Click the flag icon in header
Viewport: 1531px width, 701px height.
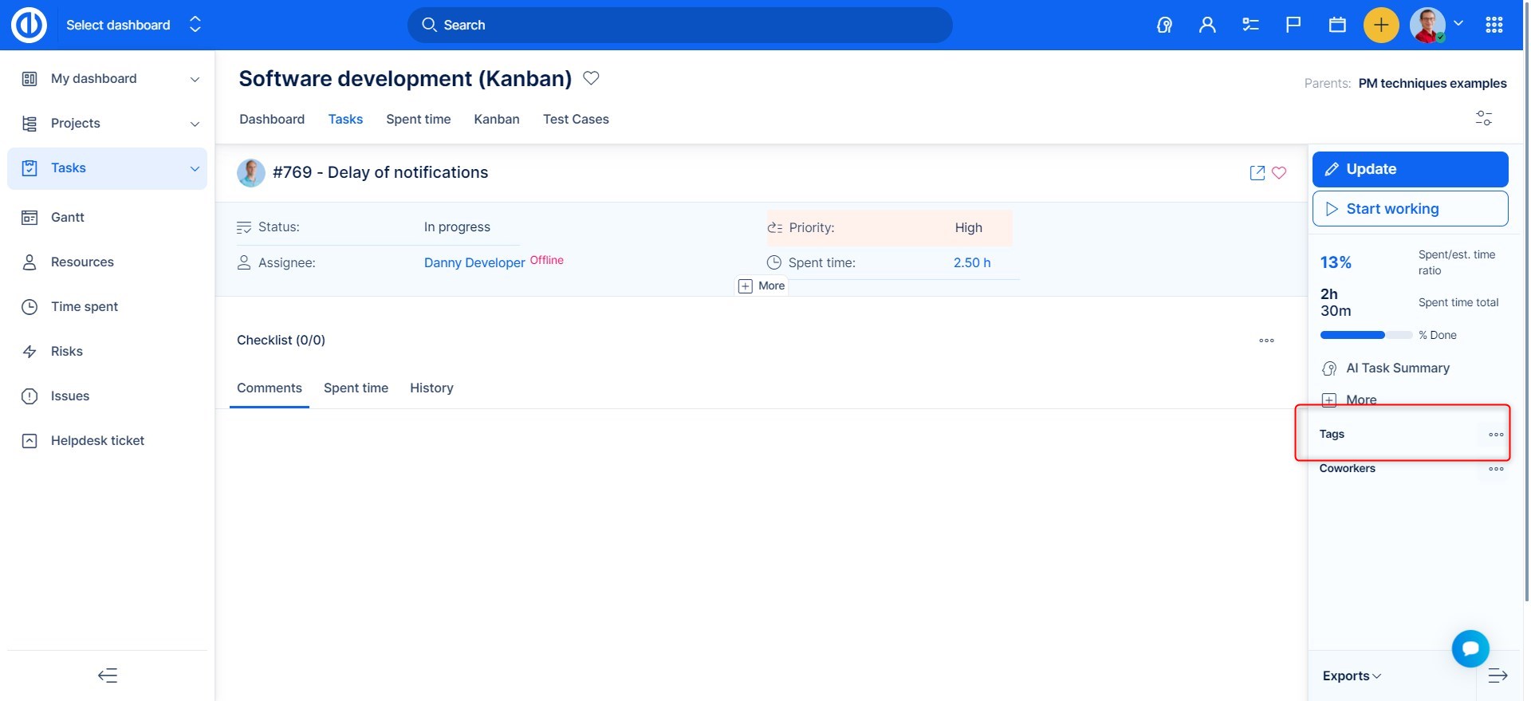1293,25
